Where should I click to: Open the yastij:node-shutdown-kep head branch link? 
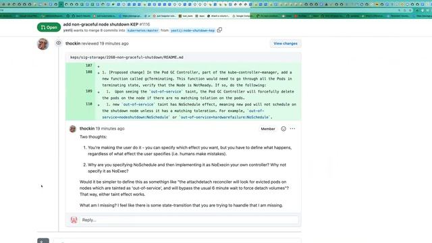[x=192, y=30]
